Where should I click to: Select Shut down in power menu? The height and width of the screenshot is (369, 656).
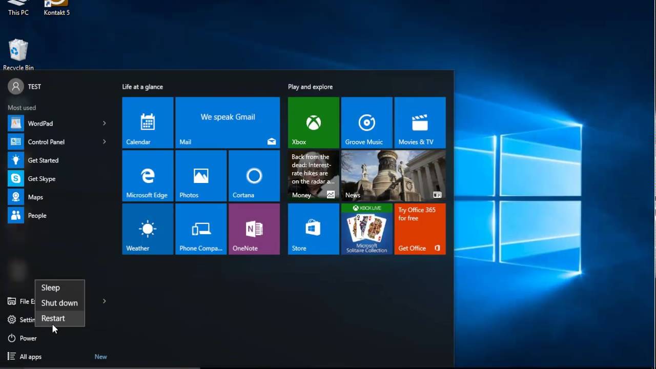tap(59, 303)
